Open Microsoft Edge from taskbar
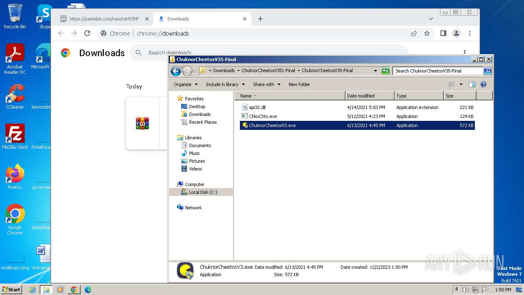The image size is (524, 295). pyautogui.click(x=88, y=290)
